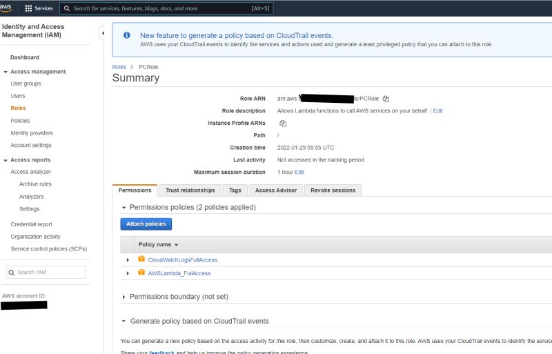The width and height of the screenshot is (552, 354).
Task: Collapse the Access management section
Action: pyautogui.click(x=6, y=72)
